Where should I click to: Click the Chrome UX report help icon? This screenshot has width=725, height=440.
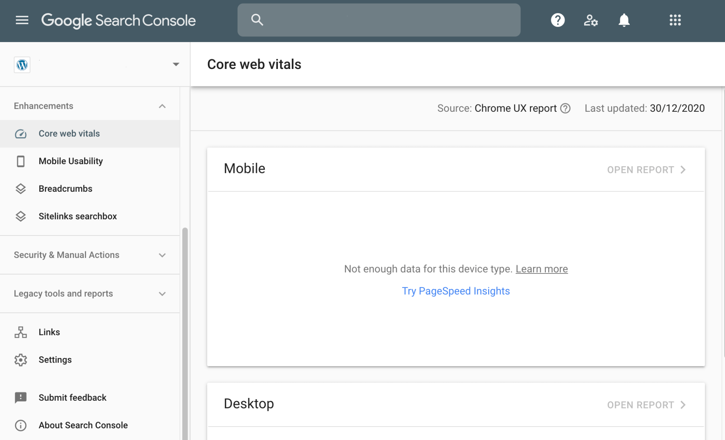[x=565, y=108]
